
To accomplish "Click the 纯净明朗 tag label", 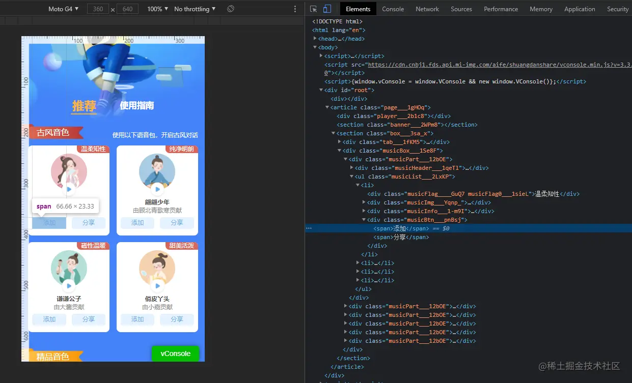I will coord(181,149).
